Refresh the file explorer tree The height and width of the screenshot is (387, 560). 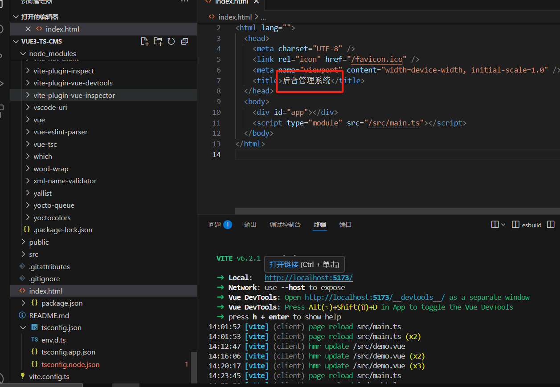(171, 41)
